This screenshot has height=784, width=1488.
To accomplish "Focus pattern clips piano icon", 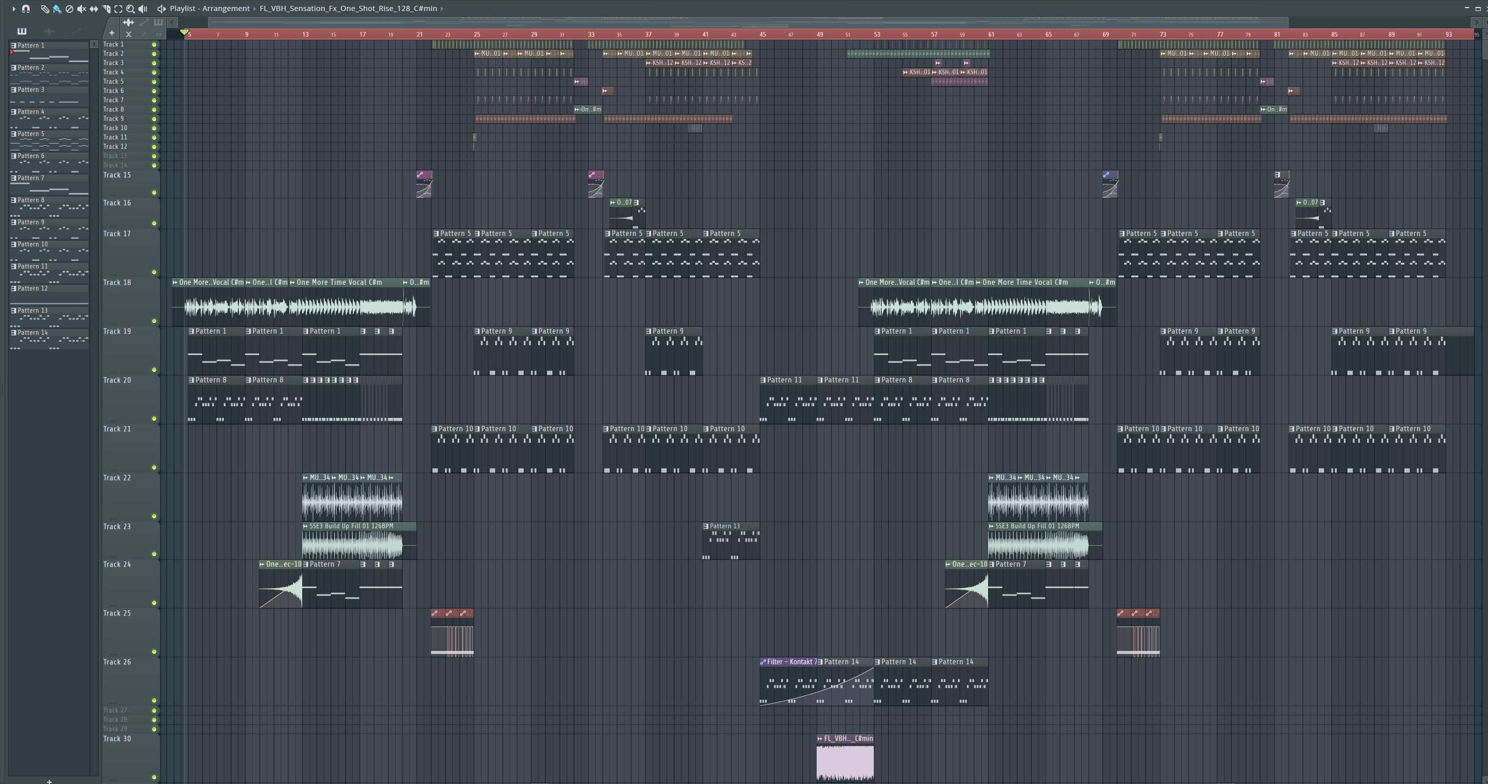I will (x=158, y=23).
